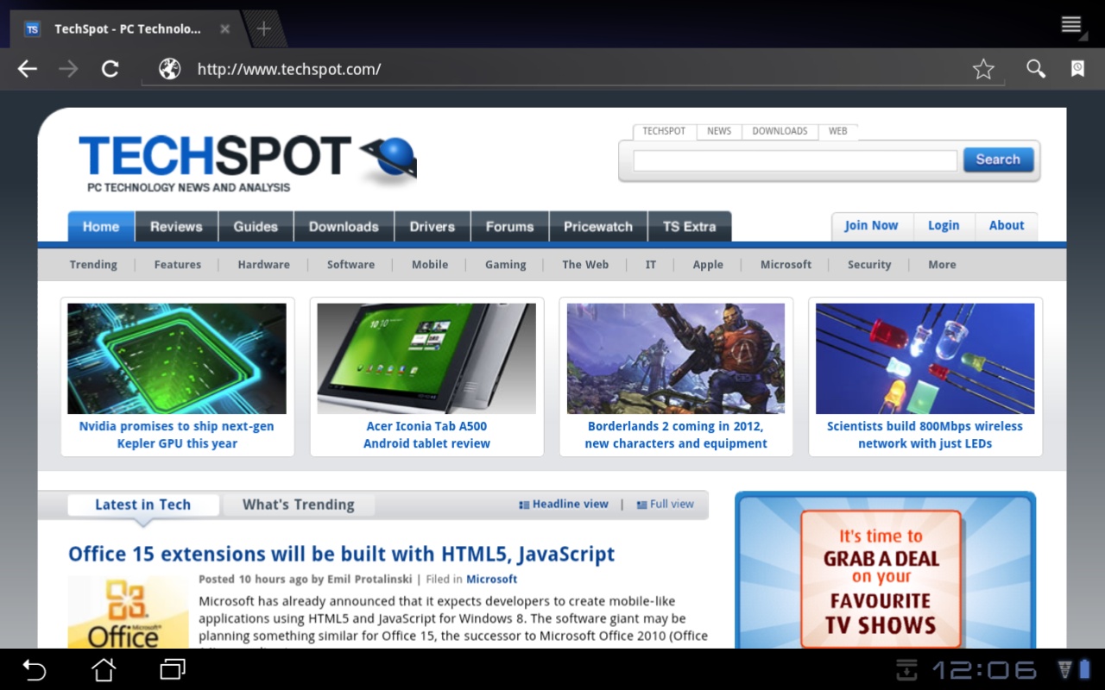Open Android recent apps button
1105x690 pixels.
pos(173,669)
